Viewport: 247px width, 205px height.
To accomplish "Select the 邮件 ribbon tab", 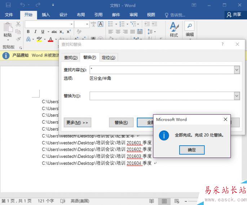I will (116, 15).
